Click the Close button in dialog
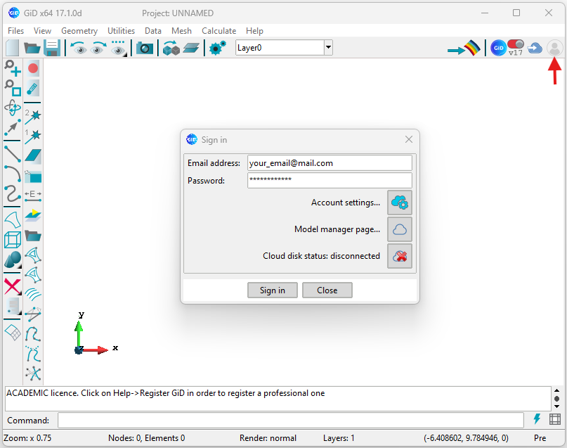 [327, 290]
